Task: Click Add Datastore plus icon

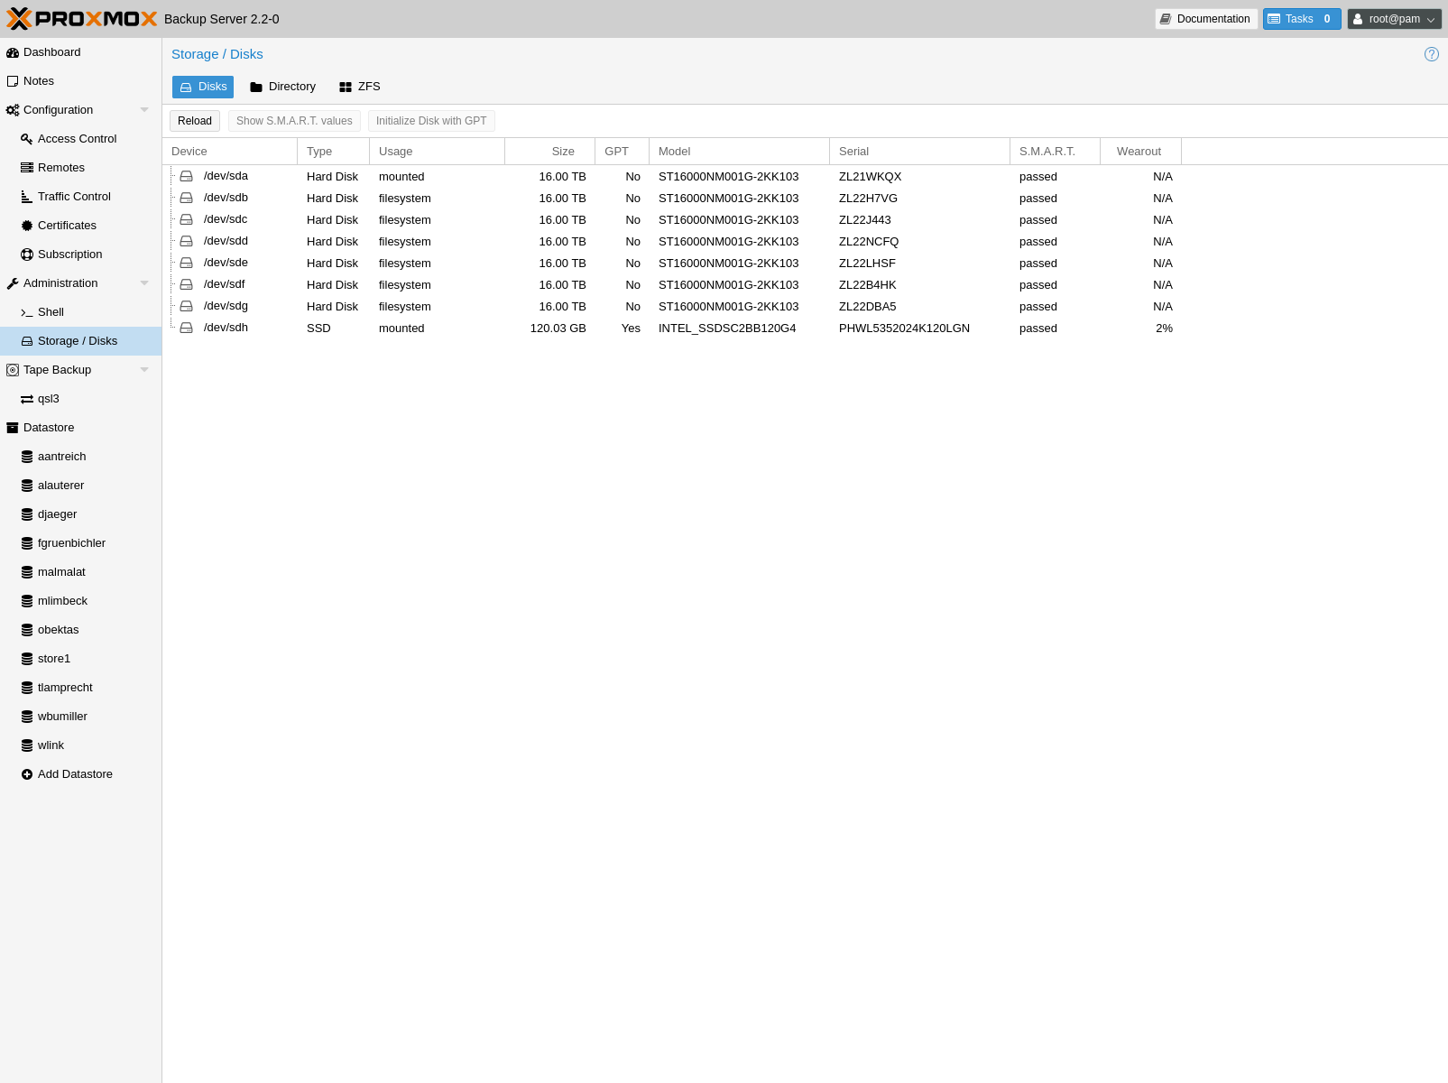Action: pyautogui.click(x=27, y=774)
